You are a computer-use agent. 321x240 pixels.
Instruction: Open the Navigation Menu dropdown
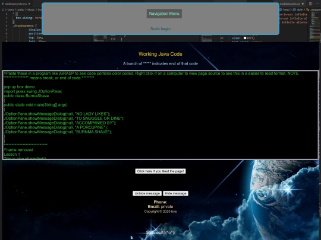pos(164,14)
